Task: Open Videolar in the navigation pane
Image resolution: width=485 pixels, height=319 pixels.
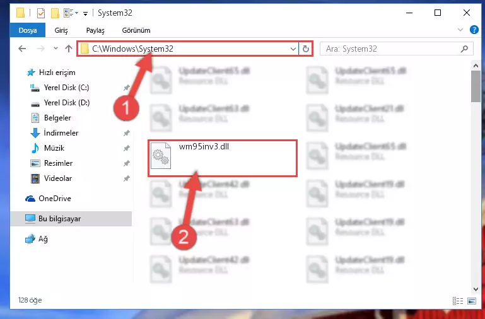Action: pos(58,178)
